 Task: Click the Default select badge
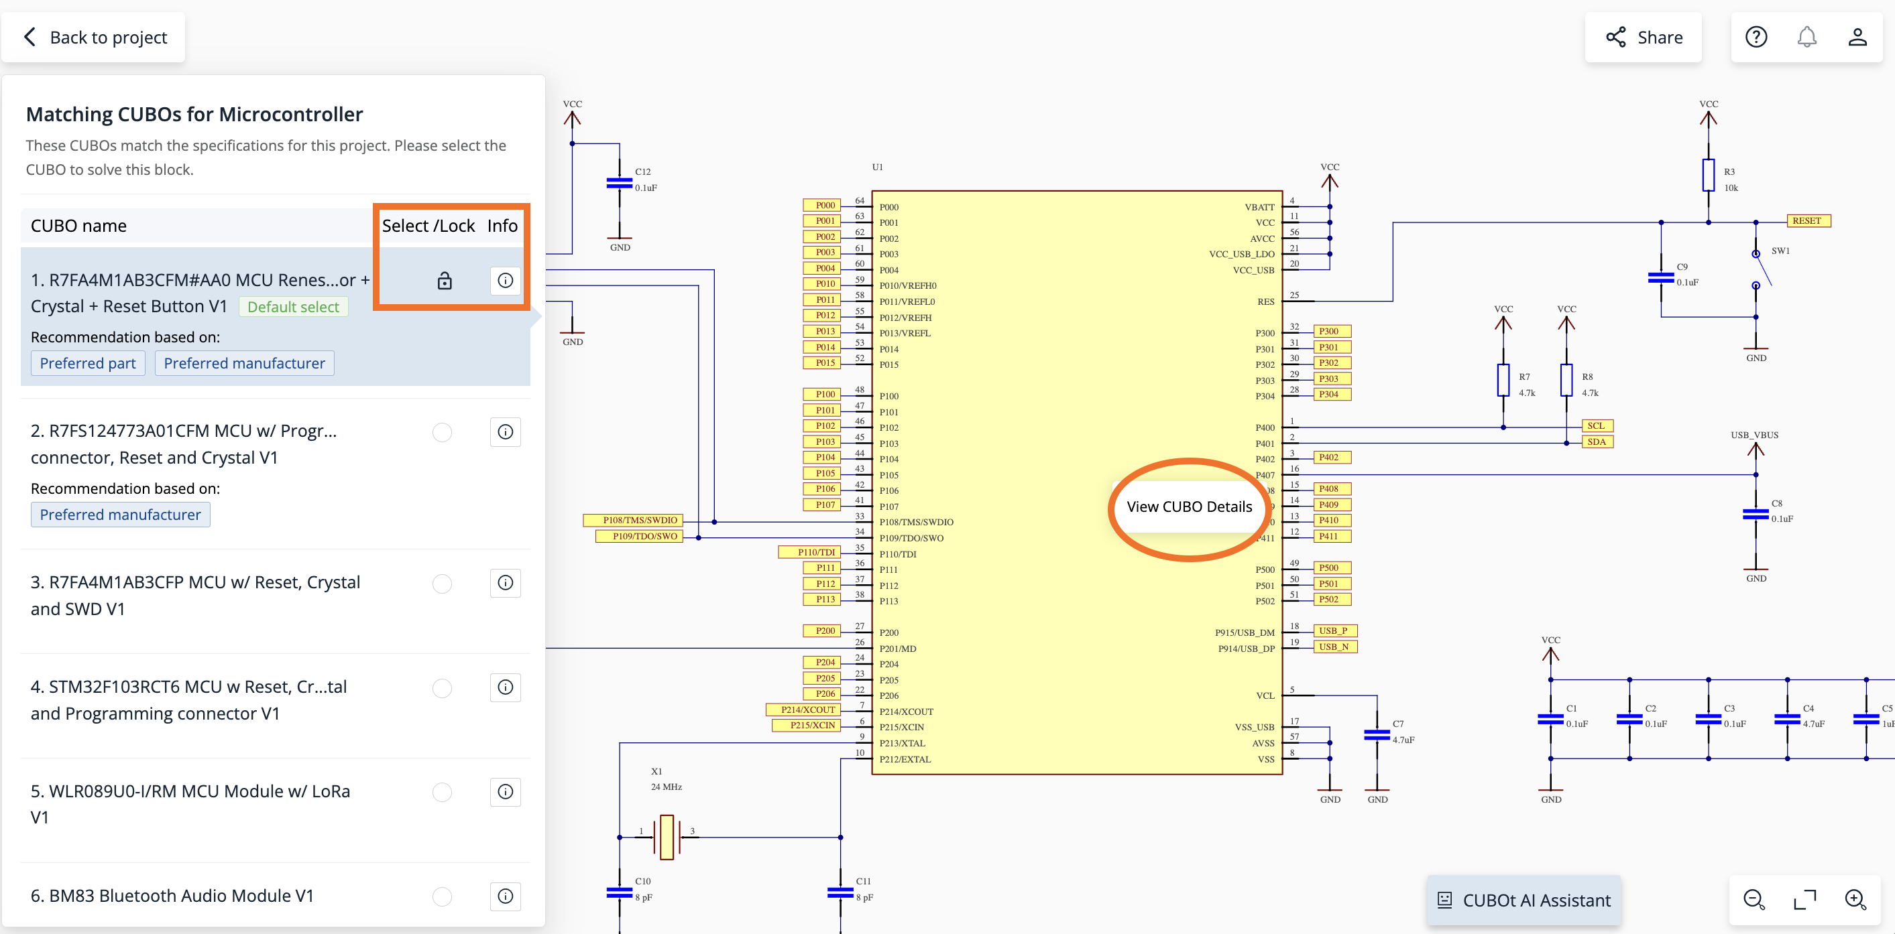click(293, 307)
